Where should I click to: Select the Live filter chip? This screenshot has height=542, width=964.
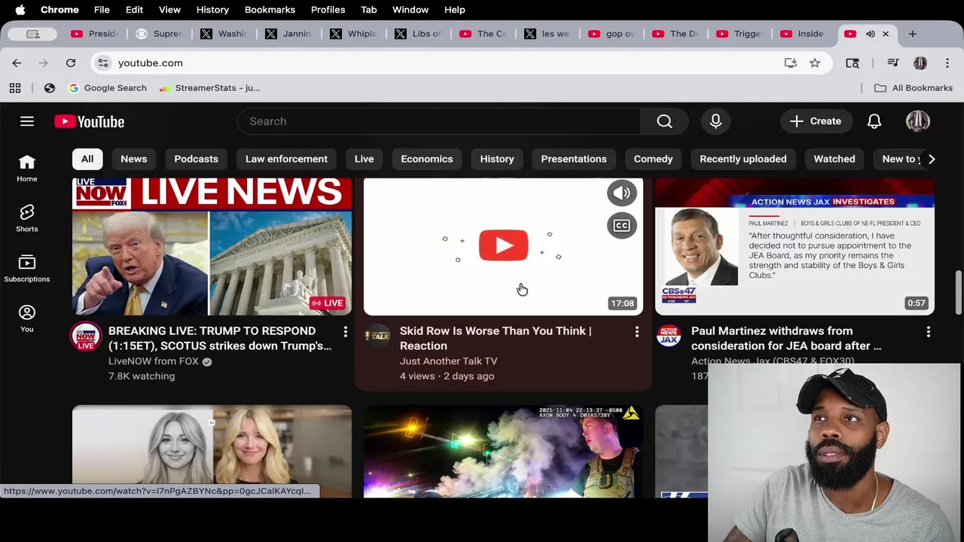click(x=364, y=159)
